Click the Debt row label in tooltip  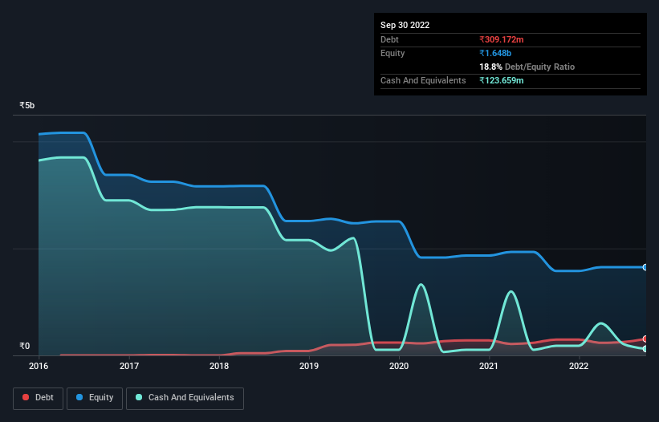click(x=389, y=39)
